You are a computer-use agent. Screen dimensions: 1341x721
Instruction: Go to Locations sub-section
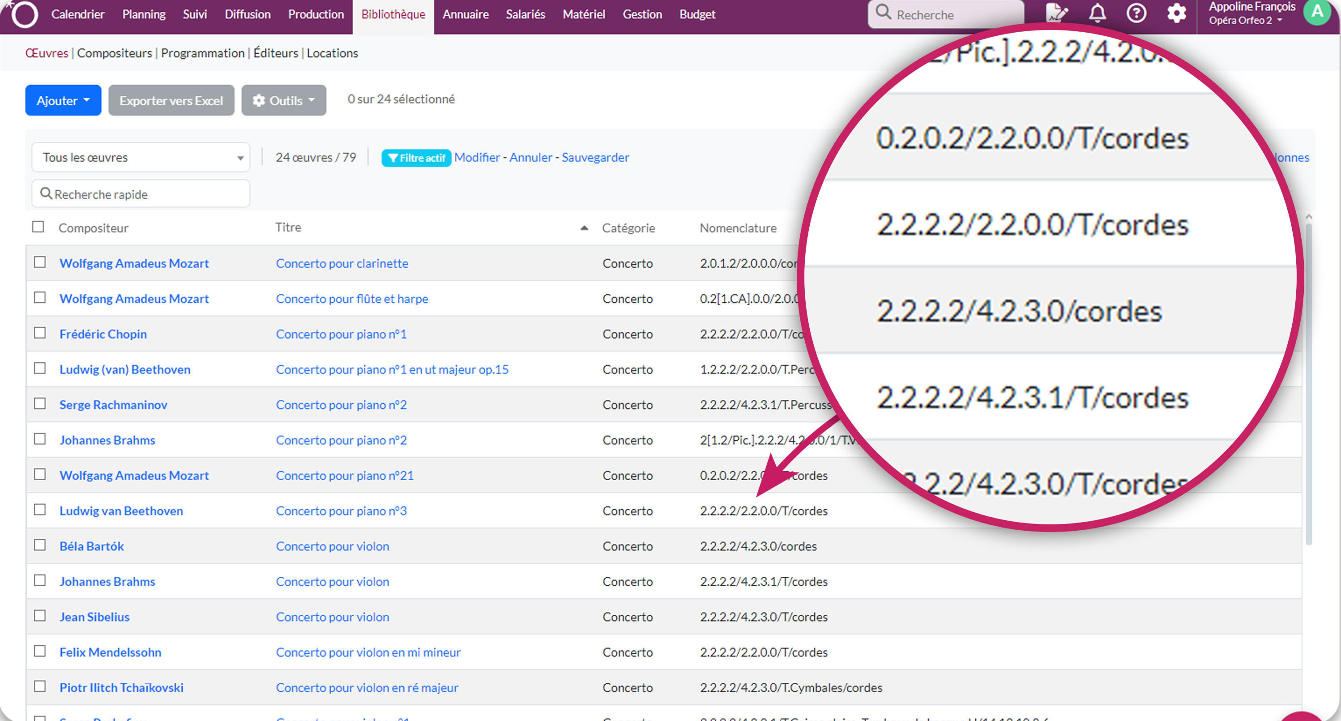pos(332,53)
